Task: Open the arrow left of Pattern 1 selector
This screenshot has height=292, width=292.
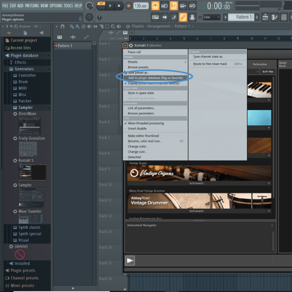Action: tap(225, 17)
